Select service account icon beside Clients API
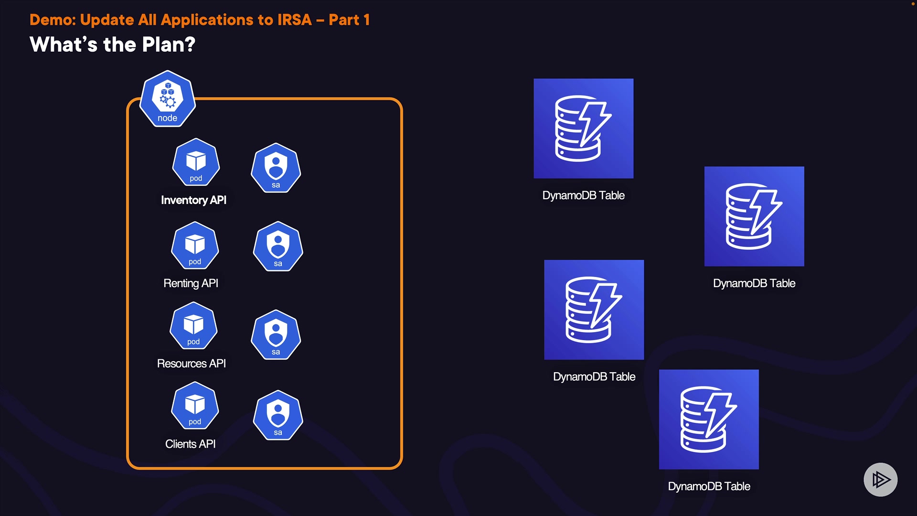Screen dimensions: 917x516 click(278, 415)
